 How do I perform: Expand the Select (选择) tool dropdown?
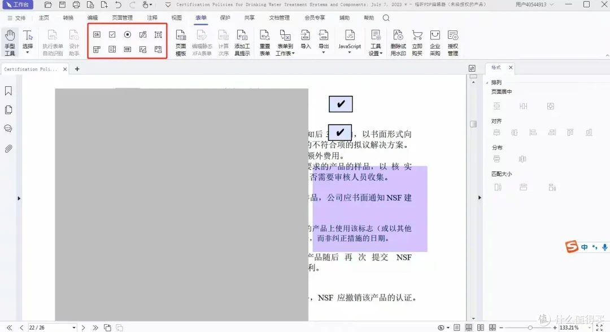tap(28, 52)
